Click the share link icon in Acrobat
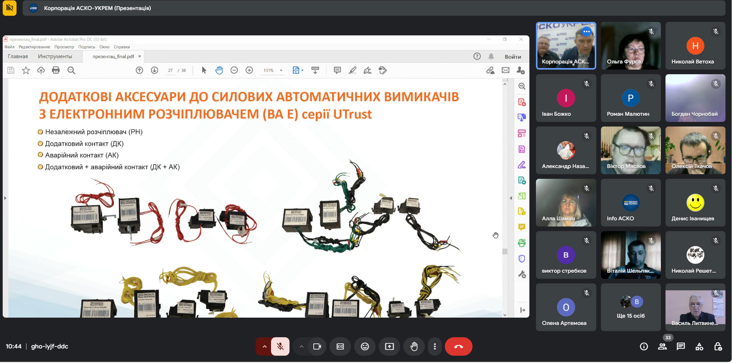This screenshot has height=363, width=732. pyautogui.click(x=490, y=70)
